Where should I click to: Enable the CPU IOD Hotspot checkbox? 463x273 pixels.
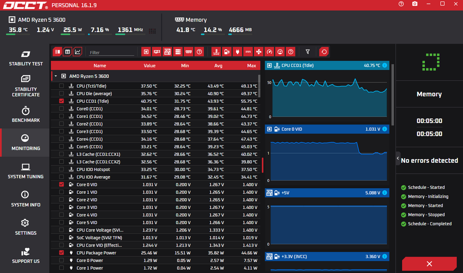(x=62, y=169)
